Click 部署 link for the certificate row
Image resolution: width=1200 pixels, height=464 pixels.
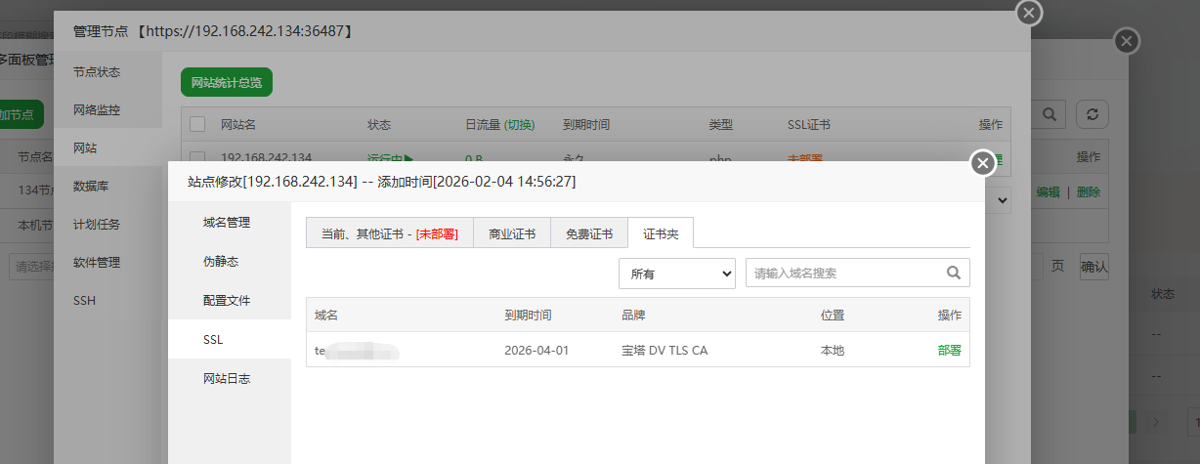click(x=949, y=350)
